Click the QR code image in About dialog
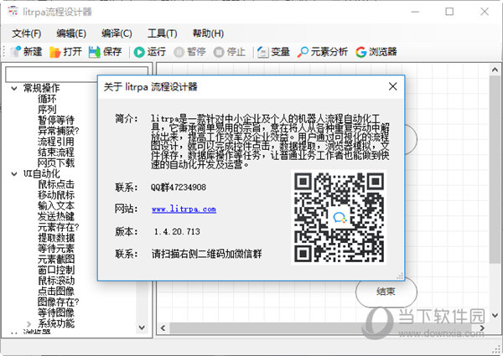This screenshot has height=356, width=503. click(339, 218)
